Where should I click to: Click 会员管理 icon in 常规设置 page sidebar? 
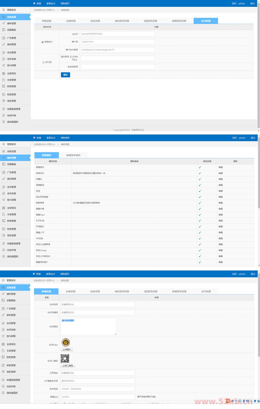[x=4, y=323]
